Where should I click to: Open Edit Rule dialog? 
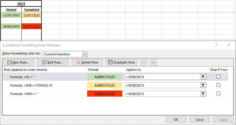[x=53, y=62]
